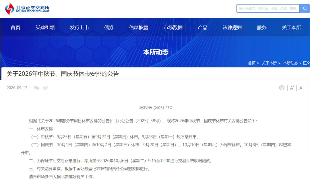Viewport: 310px width, 190px height.
Task: Click the 正文 breadcrumb item
Action: [x=306, y=63]
